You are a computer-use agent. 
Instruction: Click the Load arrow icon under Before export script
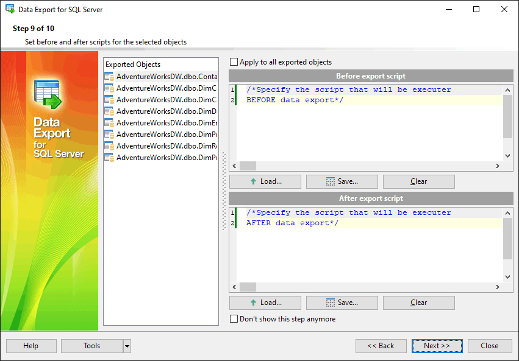(253, 181)
